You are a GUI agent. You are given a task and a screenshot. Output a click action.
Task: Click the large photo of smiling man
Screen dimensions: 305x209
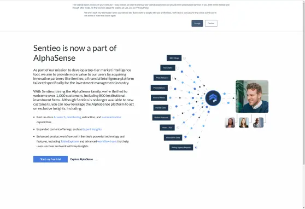(252, 96)
